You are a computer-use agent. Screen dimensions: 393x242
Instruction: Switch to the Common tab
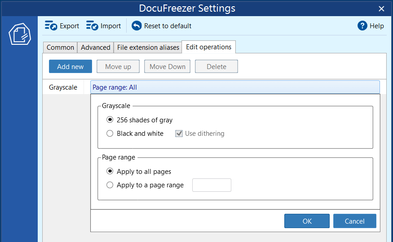(60, 48)
